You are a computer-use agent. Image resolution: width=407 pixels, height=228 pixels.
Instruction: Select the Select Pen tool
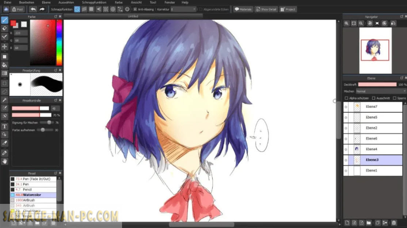click(4, 108)
